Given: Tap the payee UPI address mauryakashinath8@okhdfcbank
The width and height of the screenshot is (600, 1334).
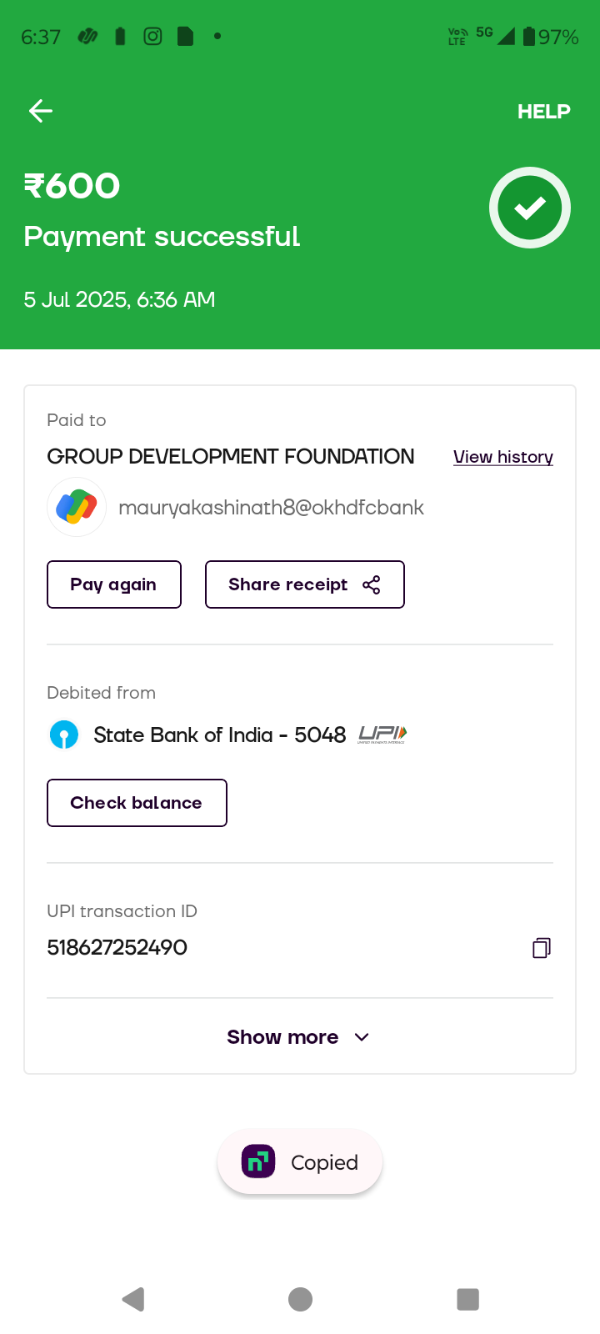Looking at the screenshot, I should (271, 508).
